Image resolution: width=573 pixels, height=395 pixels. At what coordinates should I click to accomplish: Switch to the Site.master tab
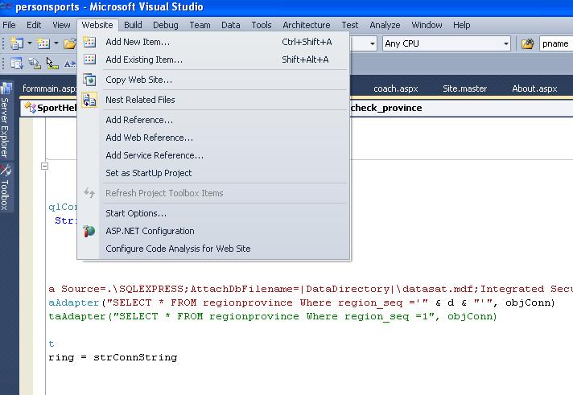[x=465, y=88]
